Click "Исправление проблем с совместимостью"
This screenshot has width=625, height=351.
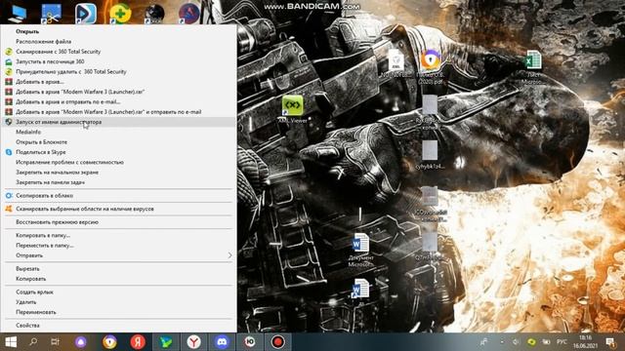pos(69,163)
